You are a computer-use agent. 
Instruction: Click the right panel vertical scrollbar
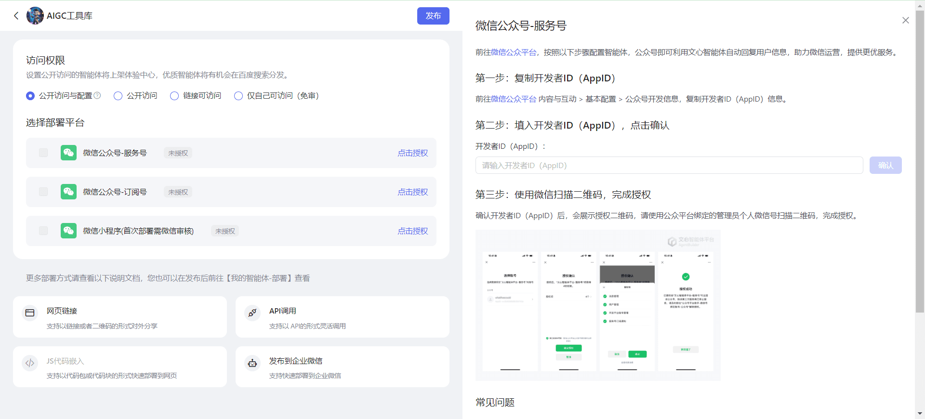(x=920, y=161)
